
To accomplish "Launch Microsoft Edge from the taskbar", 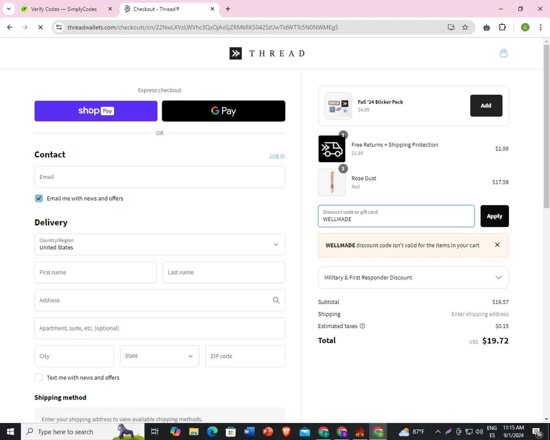I will (x=212, y=432).
